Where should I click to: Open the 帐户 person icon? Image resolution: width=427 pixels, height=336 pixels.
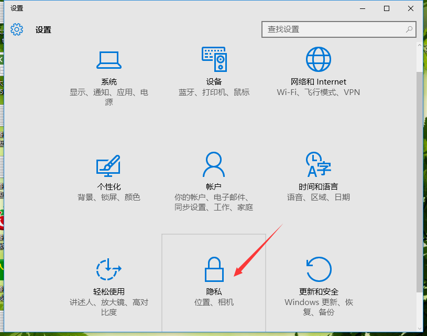(x=214, y=164)
